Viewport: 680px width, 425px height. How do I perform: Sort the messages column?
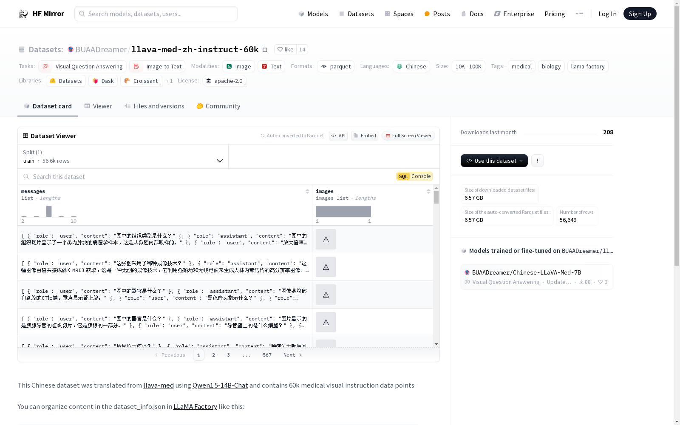pyautogui.click(x=307, y=191)
